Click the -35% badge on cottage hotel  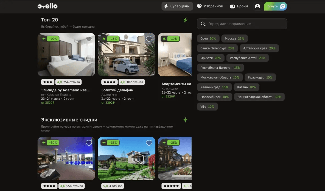point(113,143)
